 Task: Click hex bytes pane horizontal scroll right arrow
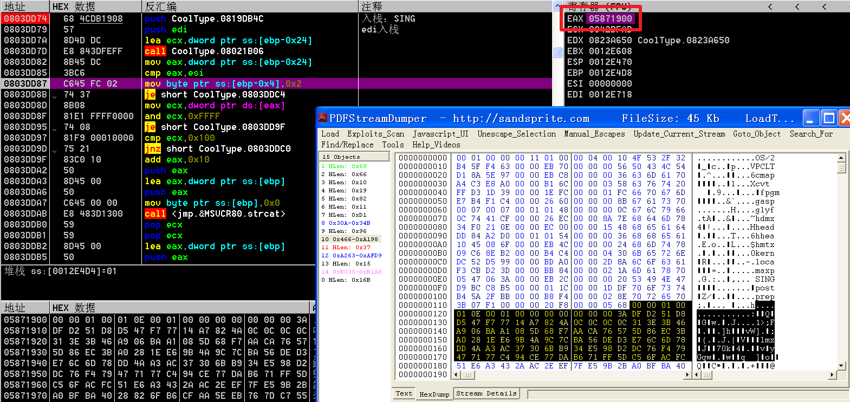[x=688, y=375]
